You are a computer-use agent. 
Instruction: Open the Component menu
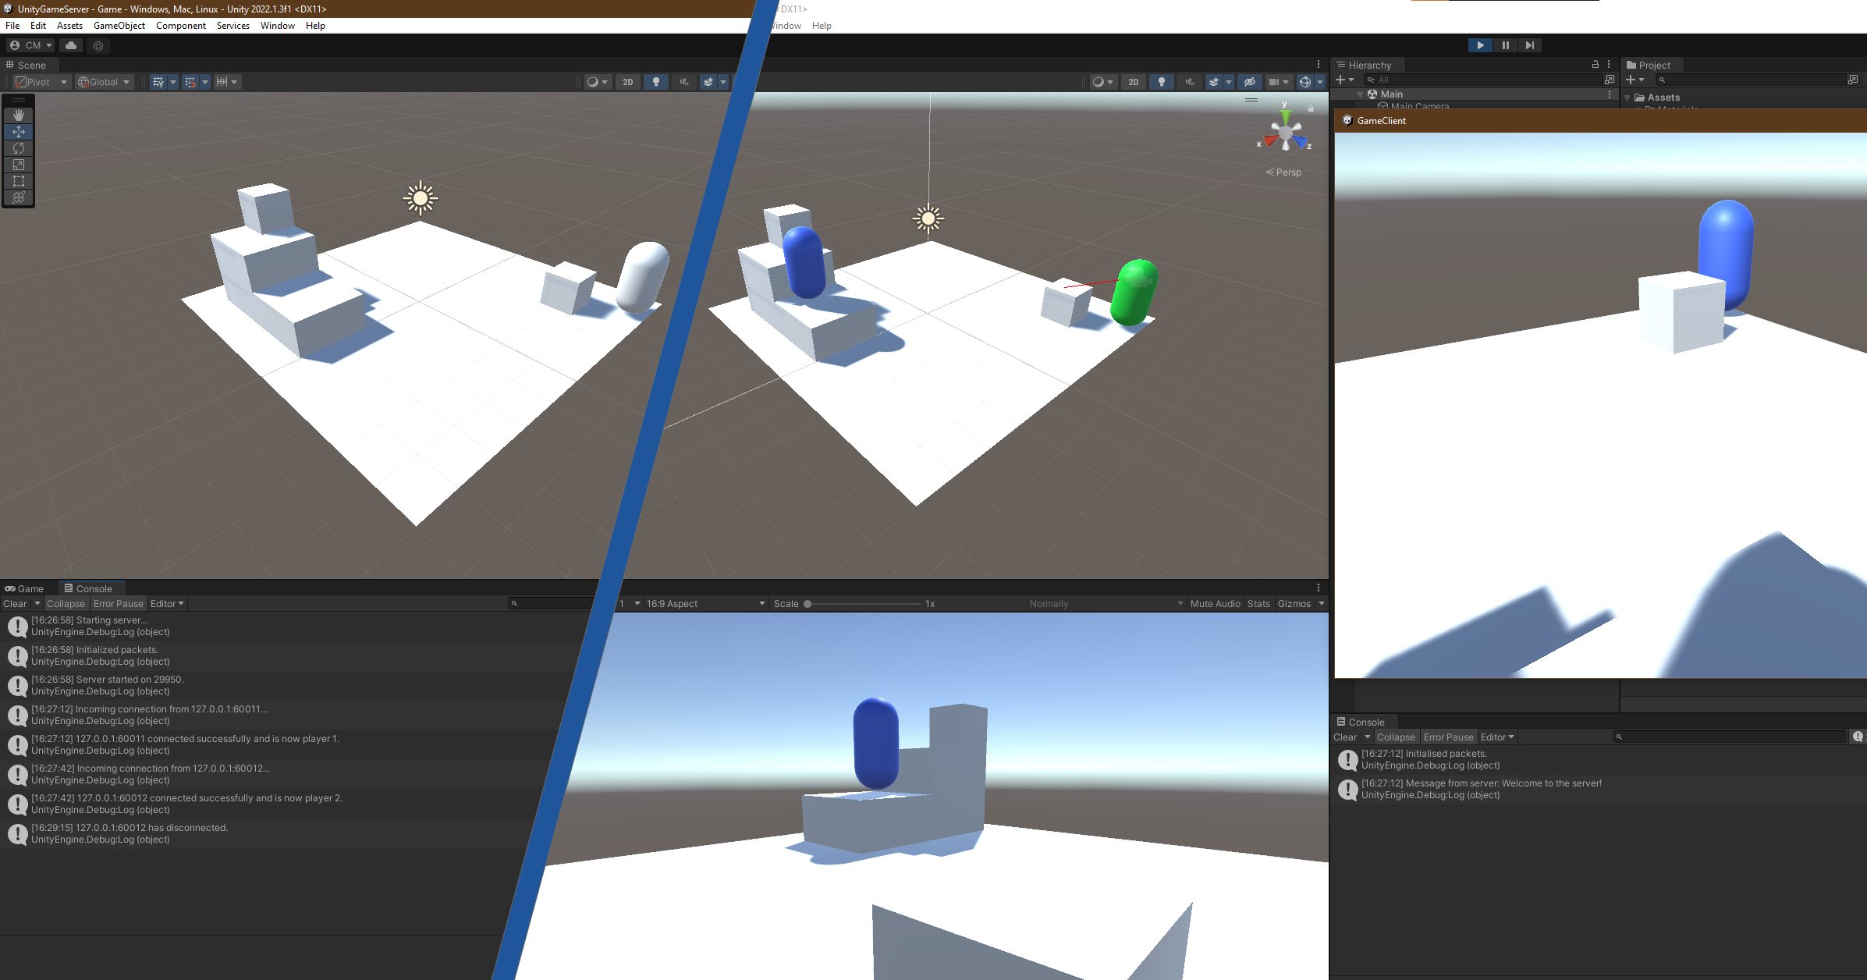click(x=181, y=25)
